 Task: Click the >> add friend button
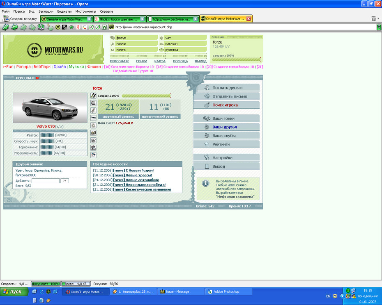(64, 180)
